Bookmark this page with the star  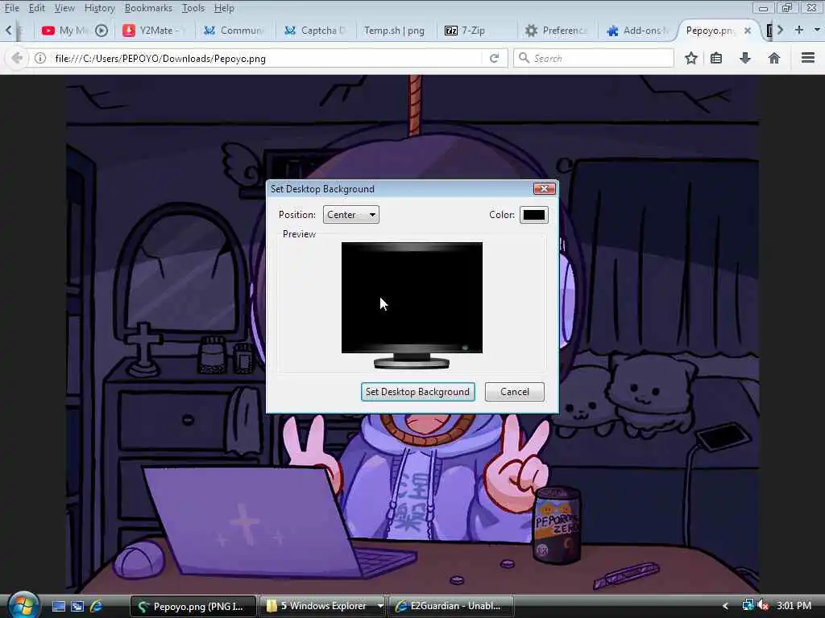pyautogui.click(x=690, y=58)
